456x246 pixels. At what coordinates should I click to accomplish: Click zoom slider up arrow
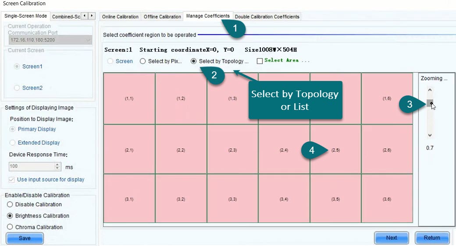click(430, 90)
